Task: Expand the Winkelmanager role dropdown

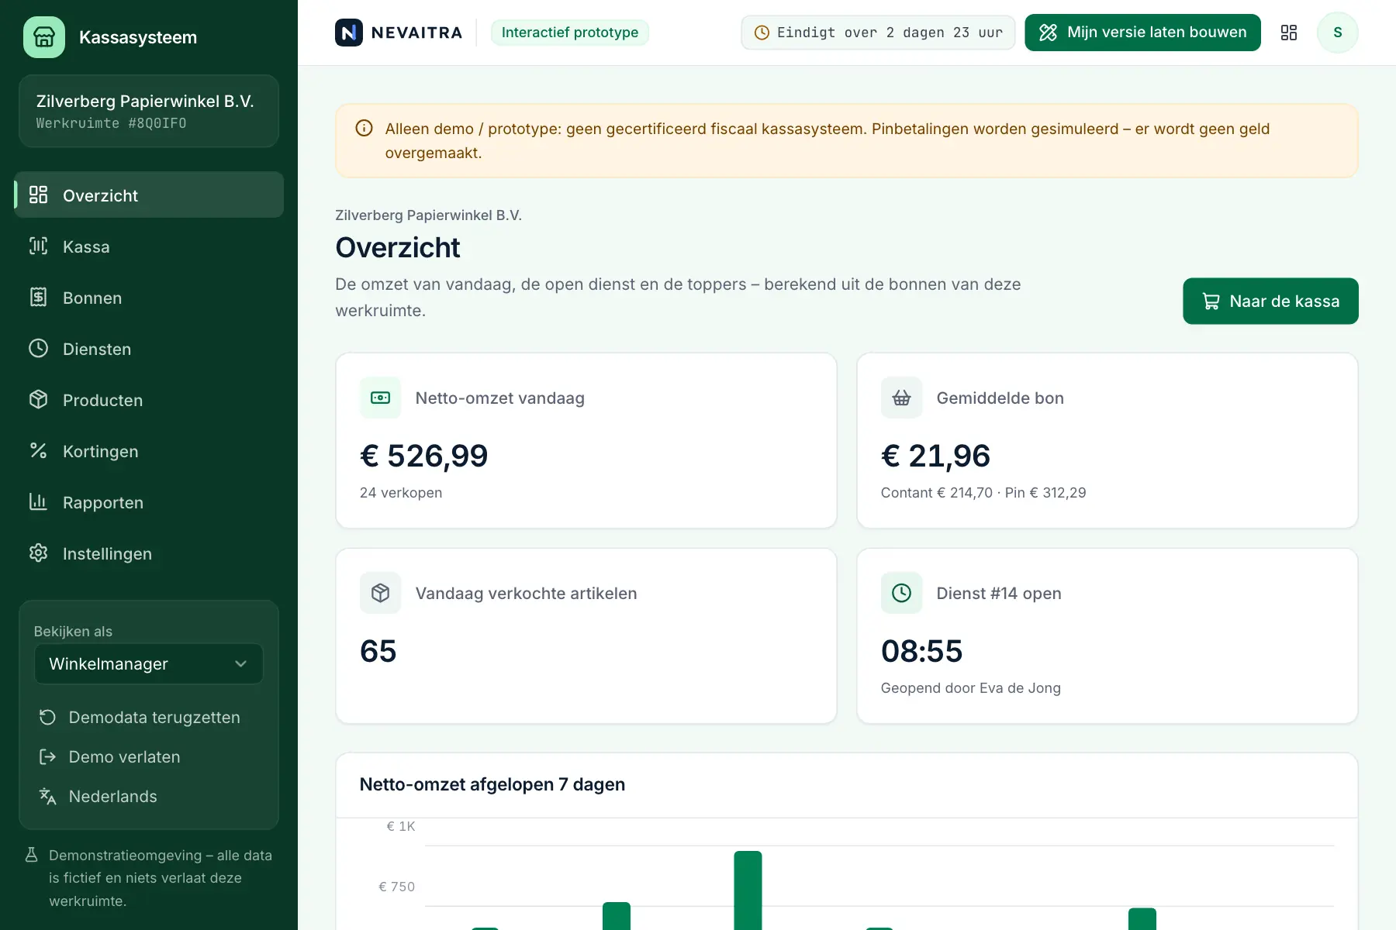Action: click(x=149, y=664)
